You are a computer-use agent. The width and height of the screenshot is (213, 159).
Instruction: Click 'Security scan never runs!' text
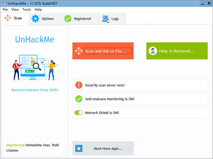(x=105, y=85)
